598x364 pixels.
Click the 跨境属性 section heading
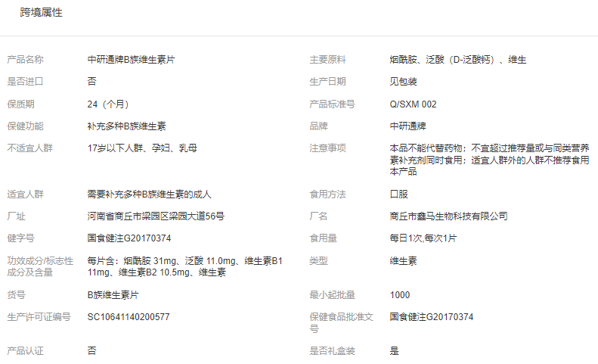coord(41,13)
